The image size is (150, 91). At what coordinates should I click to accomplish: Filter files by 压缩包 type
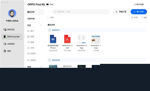pos(31,53)
